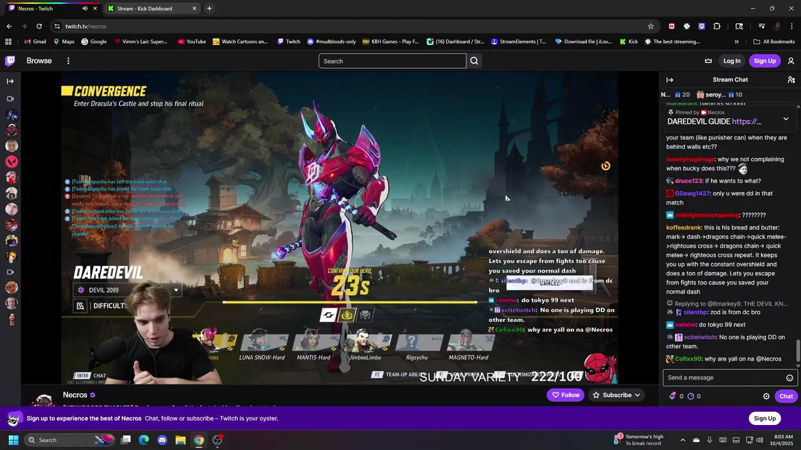Open the Browse page
The height and width of the screenshot is (450, 801).
(39, 61)
